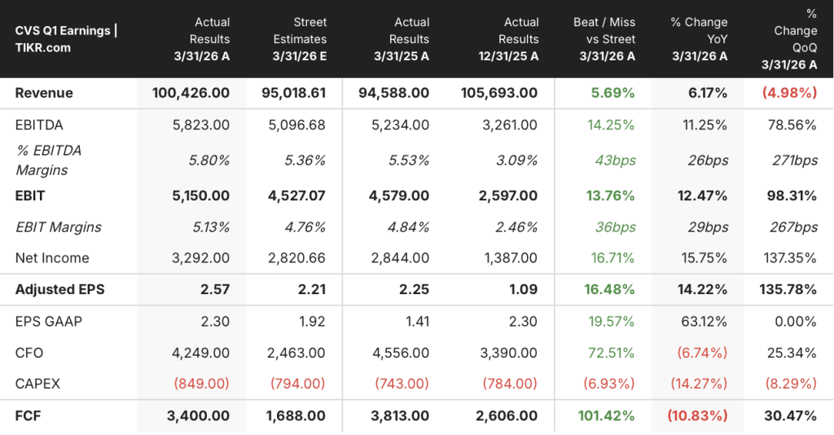Screen dimensions: 834x435
Task: Click FCF beat value 101.42%
Action: click(x=606, y=415)
